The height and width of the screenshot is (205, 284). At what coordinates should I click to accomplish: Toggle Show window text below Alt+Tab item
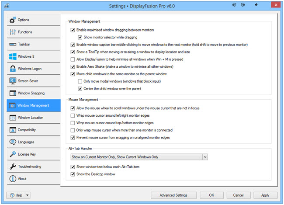pyautogui.click(x=73, y=167)
